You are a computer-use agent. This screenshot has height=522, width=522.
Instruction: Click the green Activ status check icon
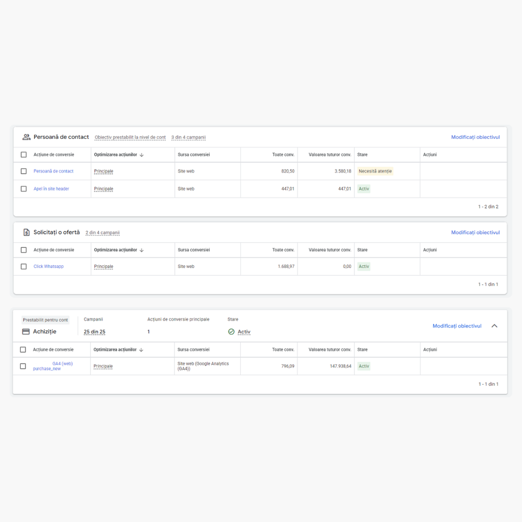pos(231,332)
